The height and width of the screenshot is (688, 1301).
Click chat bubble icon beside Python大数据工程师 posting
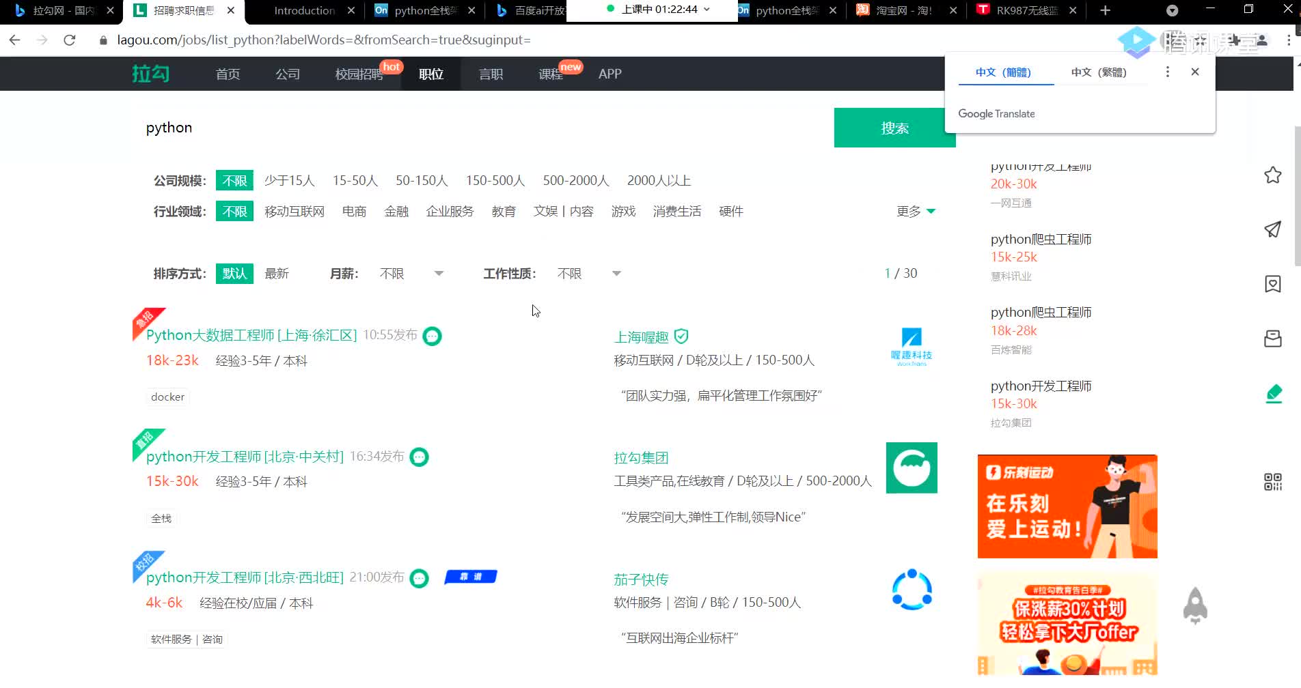(x=432, y=336)
